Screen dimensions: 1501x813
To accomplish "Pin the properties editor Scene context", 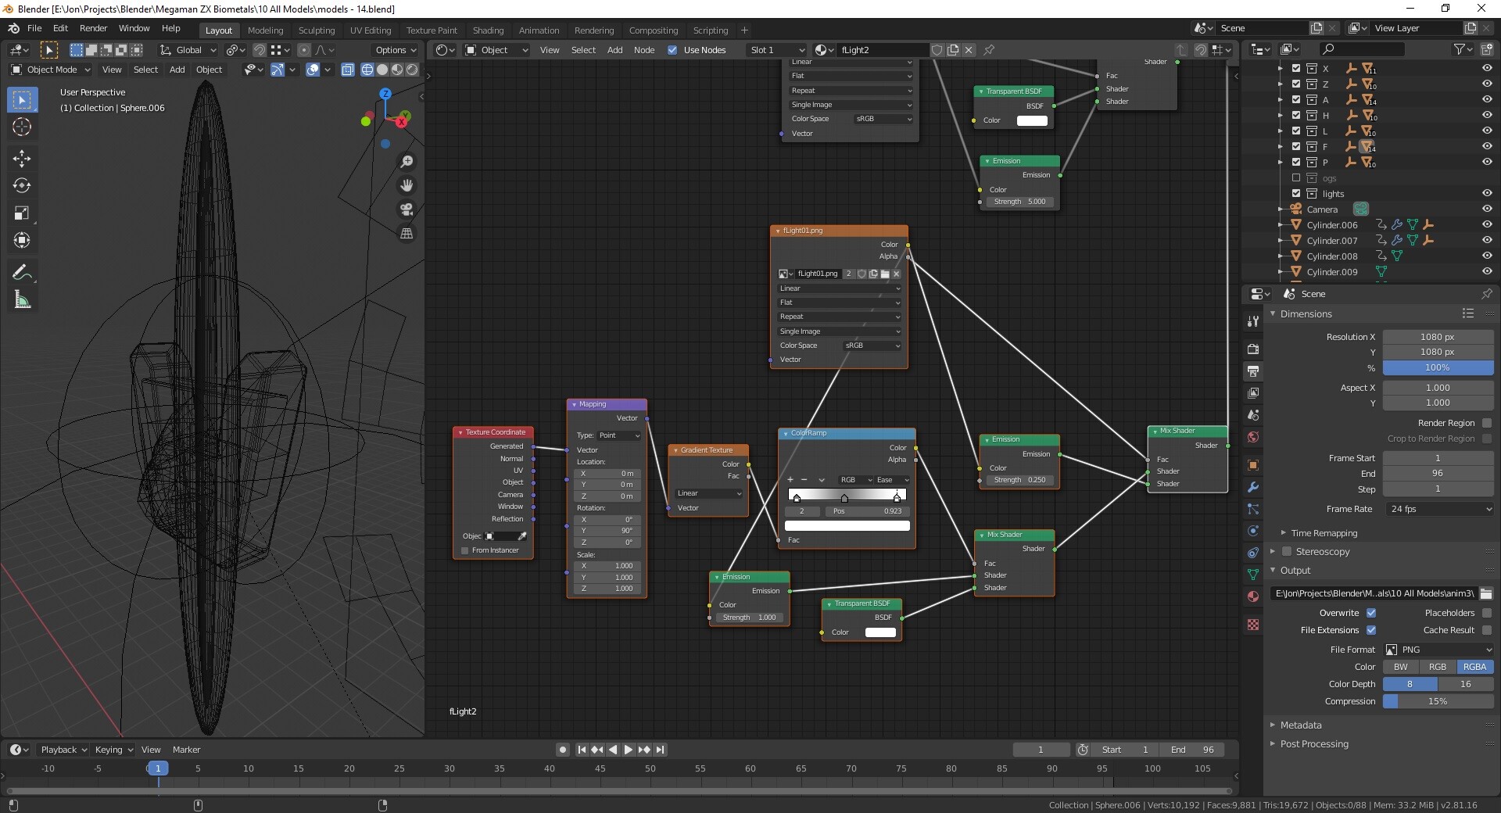I will pyautogui.click(x=1486, y=294).
